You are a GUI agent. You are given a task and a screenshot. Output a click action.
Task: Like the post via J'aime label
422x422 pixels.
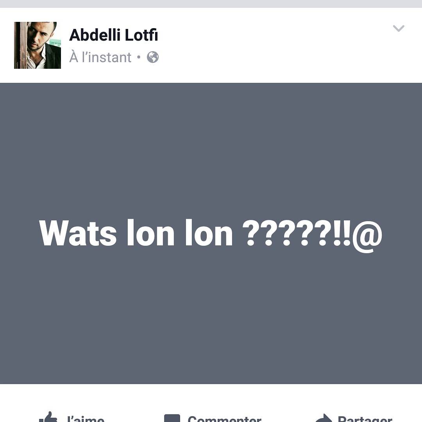click(86, 418)
